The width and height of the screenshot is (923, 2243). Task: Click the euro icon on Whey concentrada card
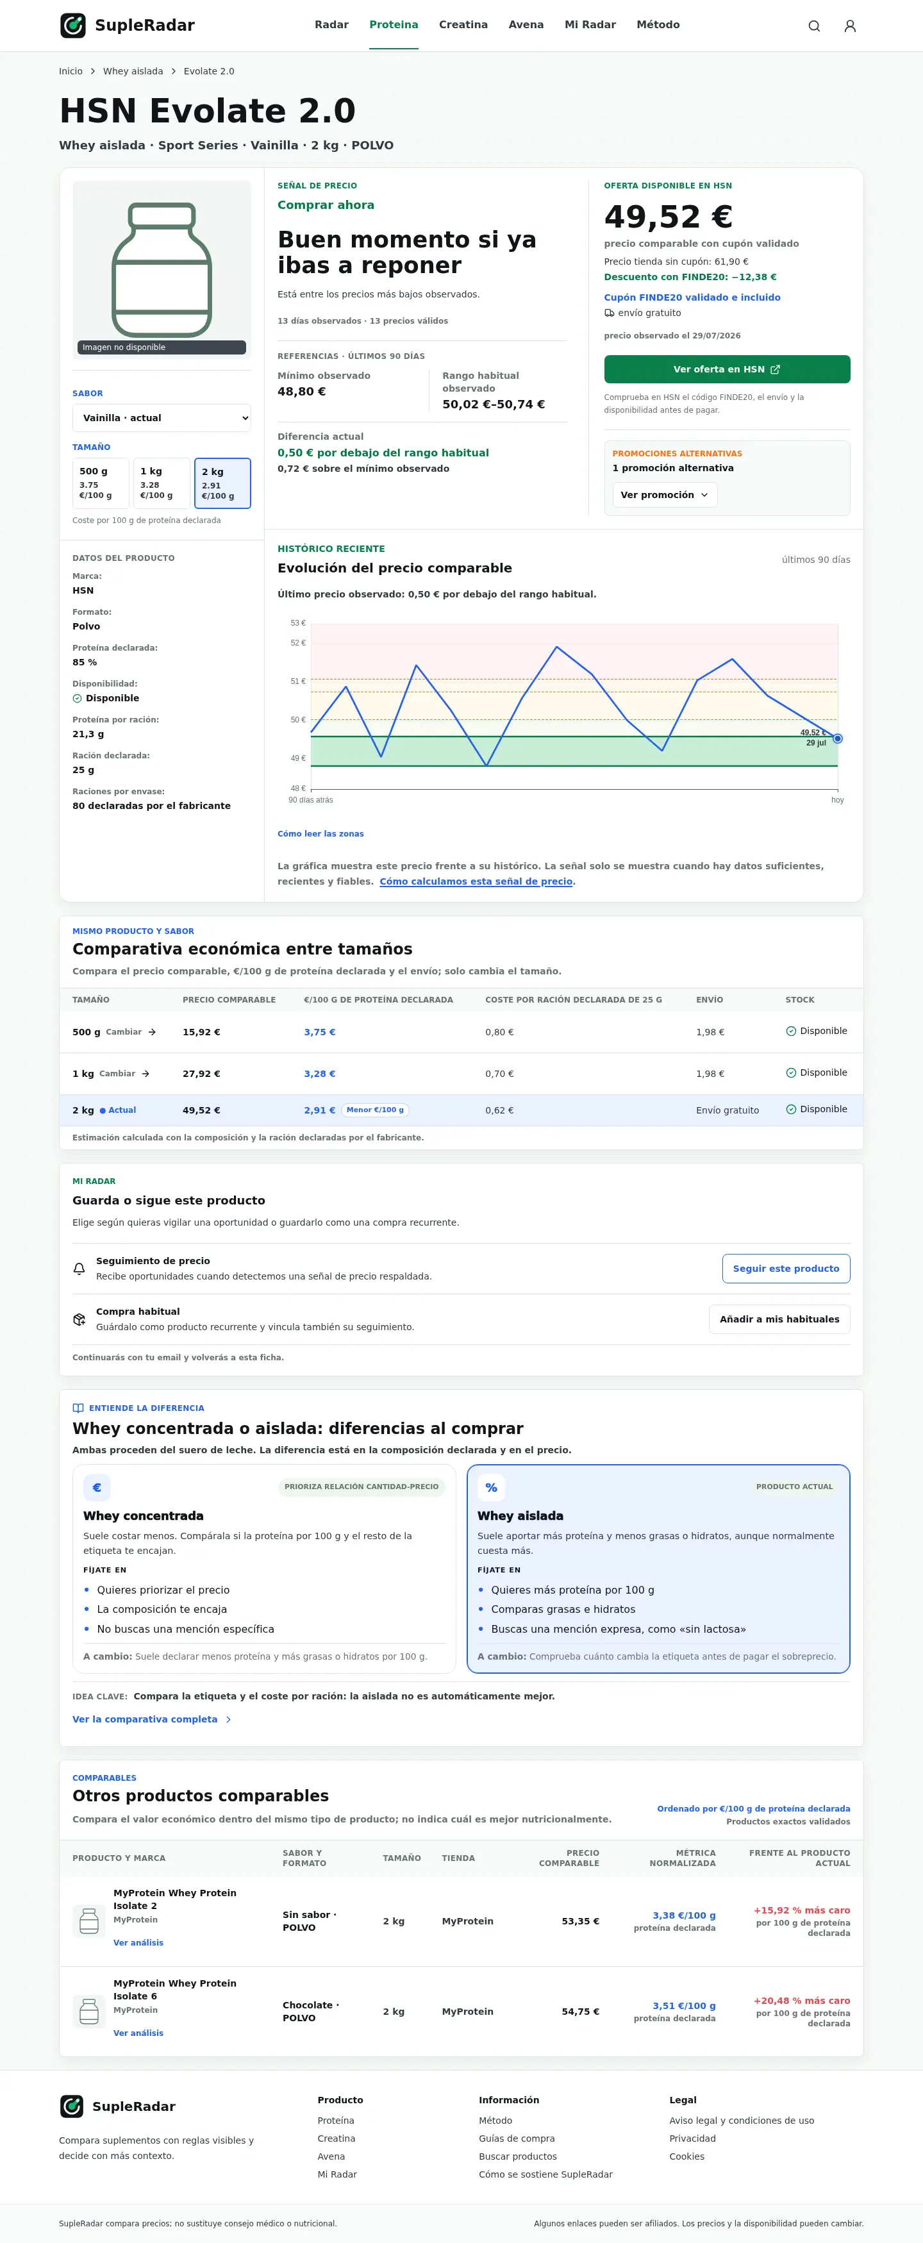point(97,1487)
